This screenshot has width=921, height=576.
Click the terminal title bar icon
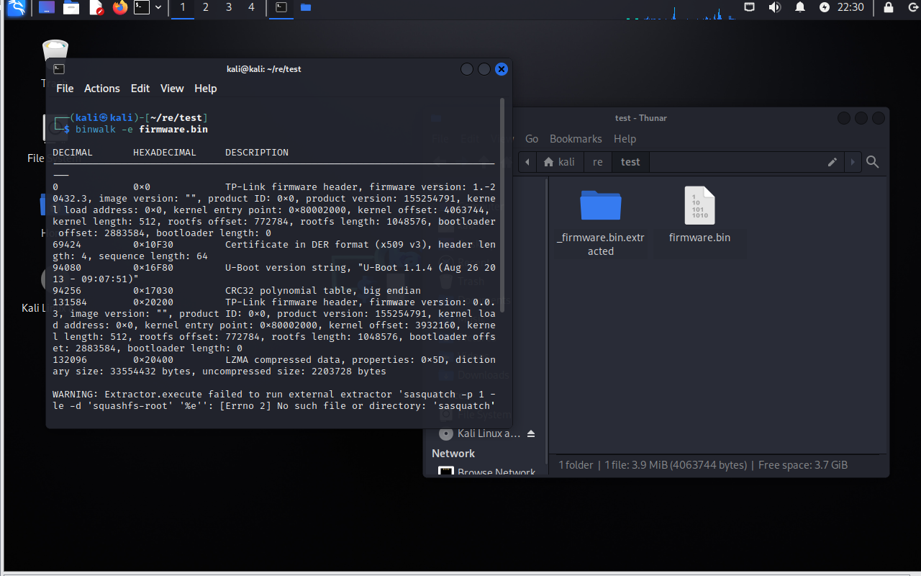(59, 69)
